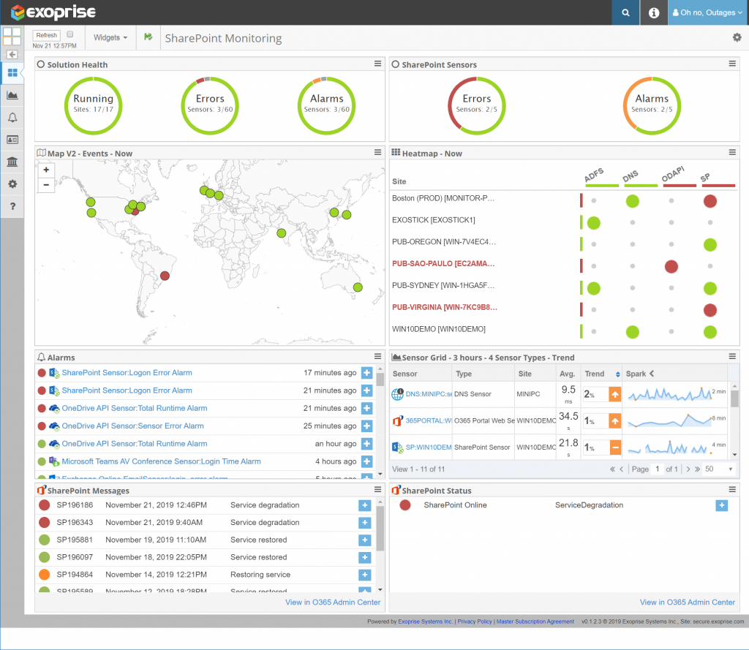This screenshot has width=749, height=650.
Task: Open Alarms widget menu
Action: coord(377,356)
